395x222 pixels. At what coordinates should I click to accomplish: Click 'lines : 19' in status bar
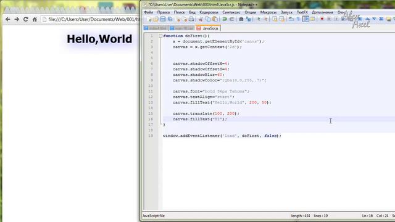[x=321, y=216]
